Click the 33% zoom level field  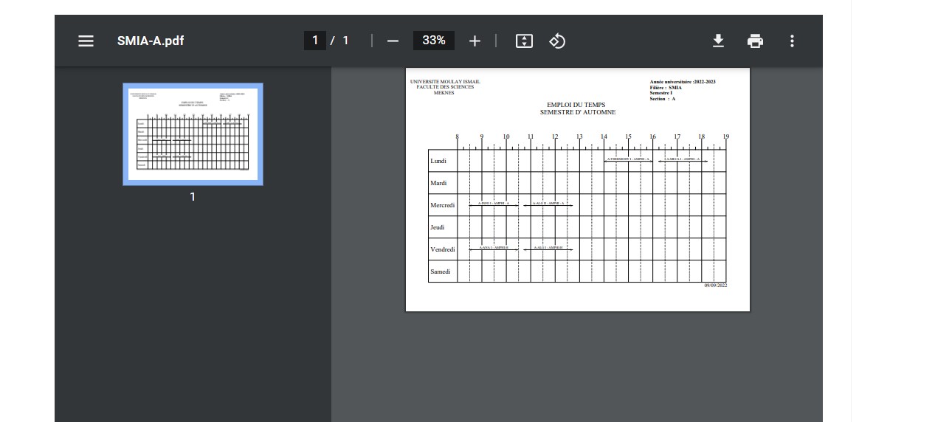coord(433,41)
